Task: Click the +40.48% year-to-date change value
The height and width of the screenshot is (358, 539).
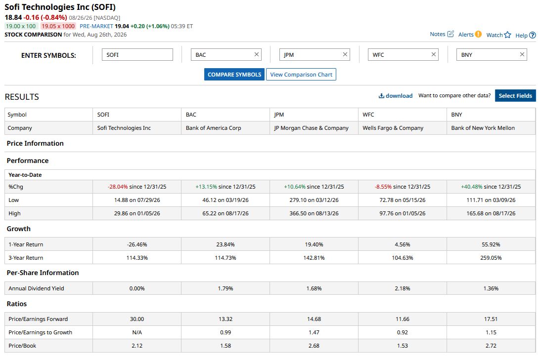Action: (x=472, y=187)
